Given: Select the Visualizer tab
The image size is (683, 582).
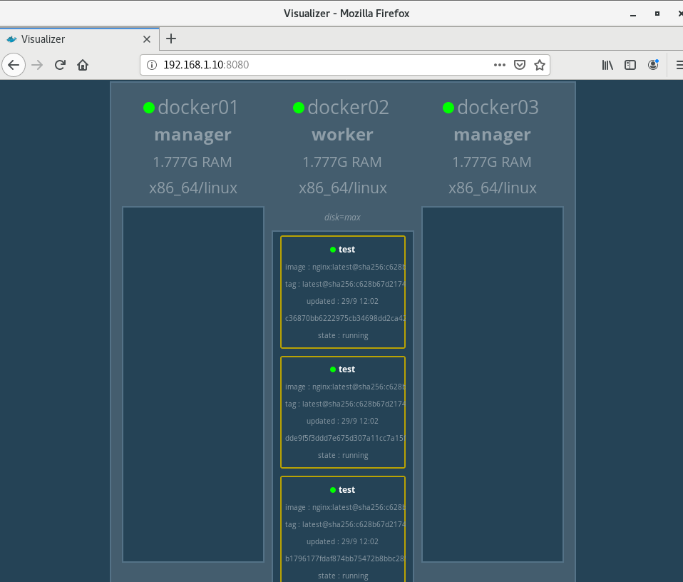Looking at the screenshot, I should point(80,39).
